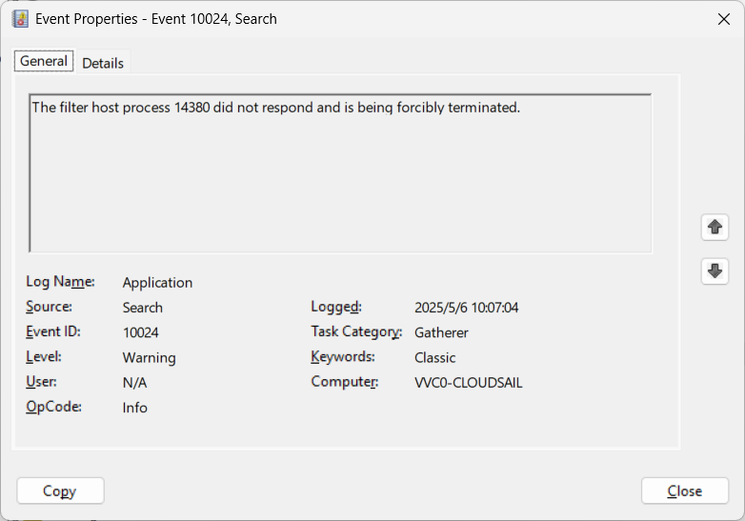
Task: Click the Event ID value 10024
Action: tap(141, 332)
